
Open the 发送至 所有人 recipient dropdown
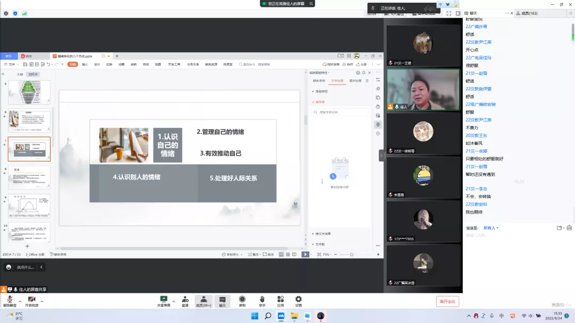point(491,228)
